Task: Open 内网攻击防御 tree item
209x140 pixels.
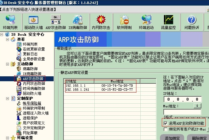Action: tap(34, 84)
